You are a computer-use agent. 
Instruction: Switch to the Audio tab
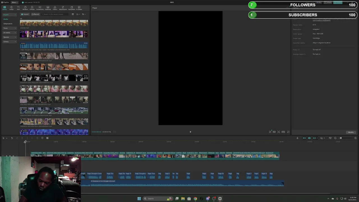11,8
